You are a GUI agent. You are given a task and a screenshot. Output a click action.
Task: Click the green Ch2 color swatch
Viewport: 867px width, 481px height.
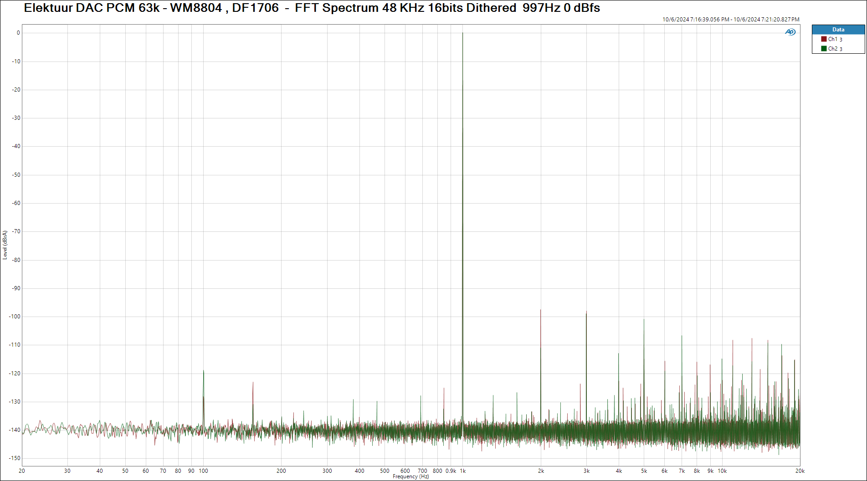click(x=824, y=49)
